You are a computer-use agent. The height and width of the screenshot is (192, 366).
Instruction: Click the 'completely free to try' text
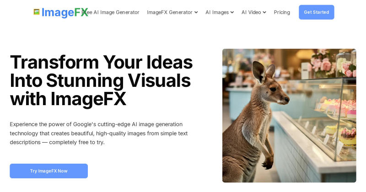pos(77,142)
